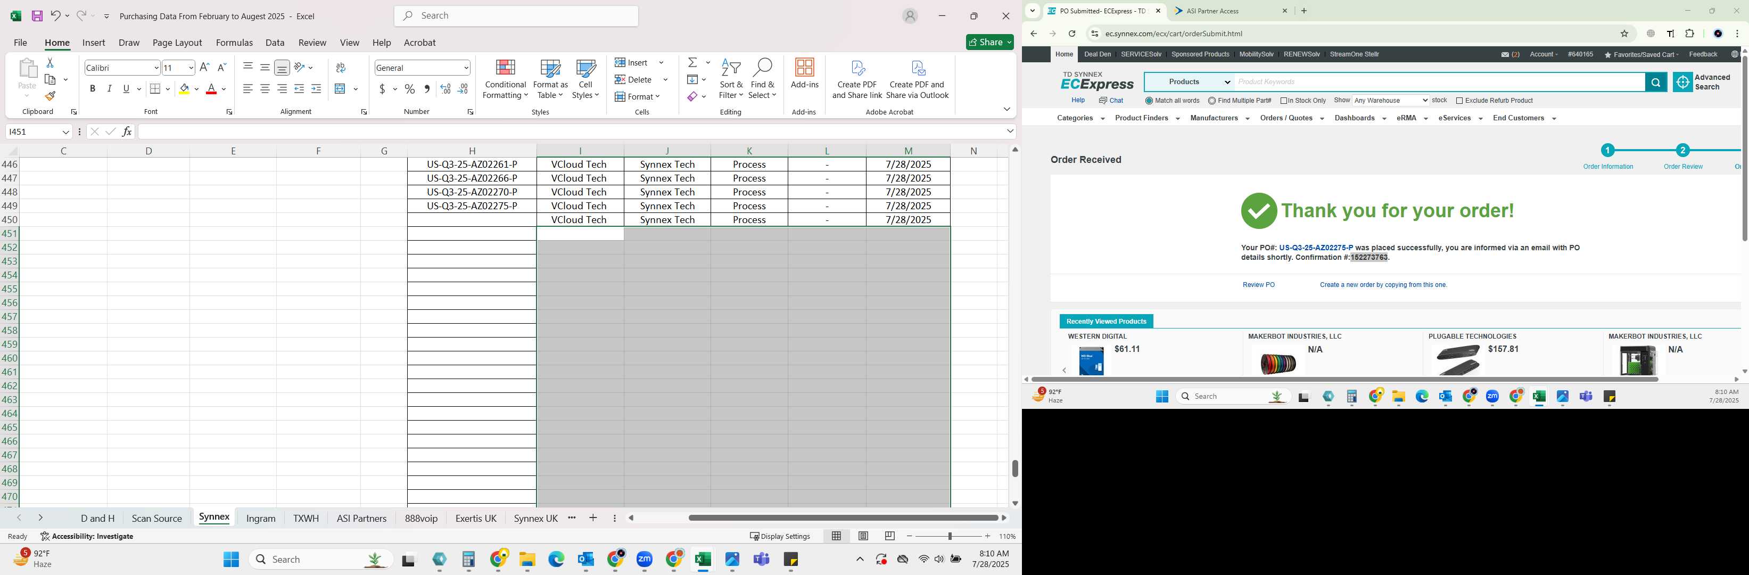Open Microsoft Teams from the Windows taskbar

tap(761, 560)
